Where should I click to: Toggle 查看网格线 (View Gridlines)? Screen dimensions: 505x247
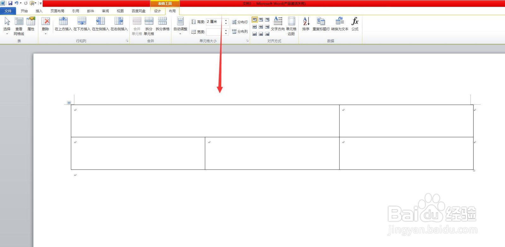click(x=19, y=26)
